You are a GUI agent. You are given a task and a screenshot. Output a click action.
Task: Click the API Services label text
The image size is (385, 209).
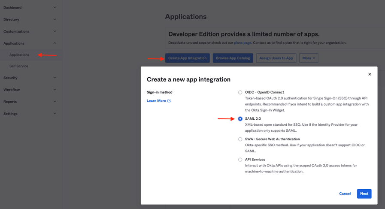coord(255,160)
